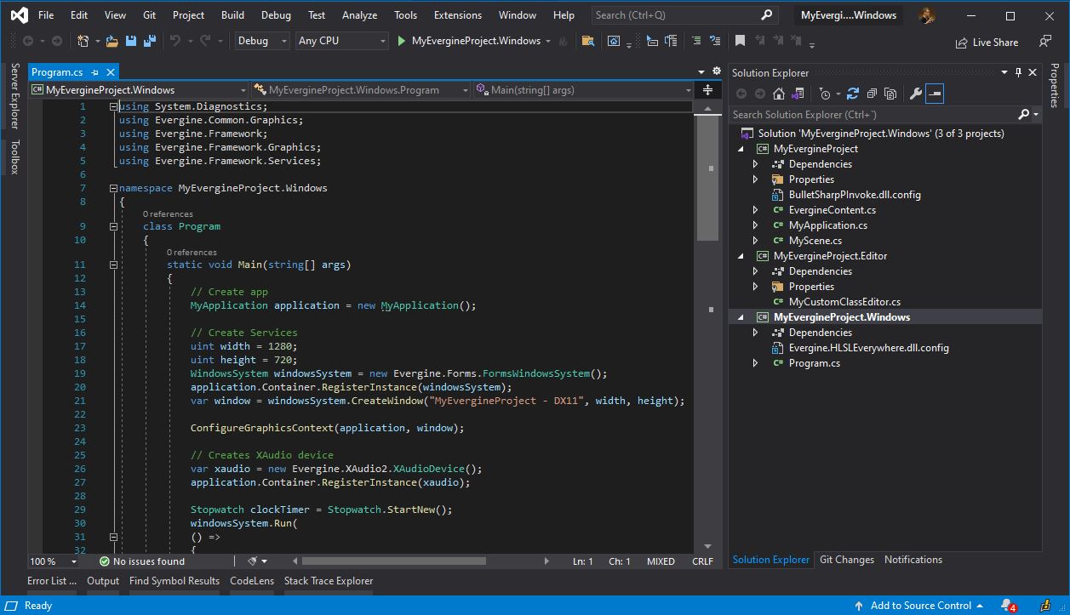Click the bookmark icon in the toolbar

pos(740,41)
